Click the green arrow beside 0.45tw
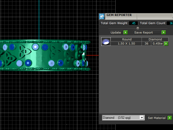Screen dimensions: 173x130 pyautogui.click(x=166, y=44)
